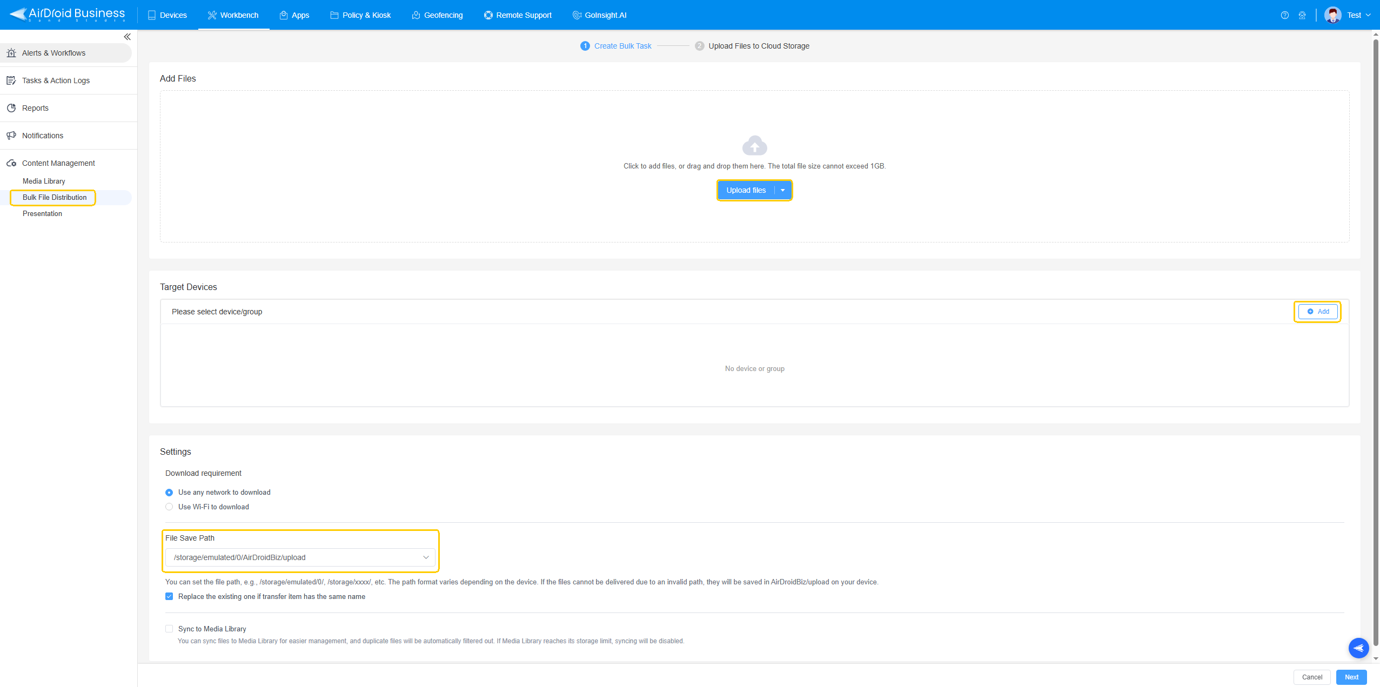
Task: Uncheck Replace the existing one checkbox
Action: (x=169, y=596)
